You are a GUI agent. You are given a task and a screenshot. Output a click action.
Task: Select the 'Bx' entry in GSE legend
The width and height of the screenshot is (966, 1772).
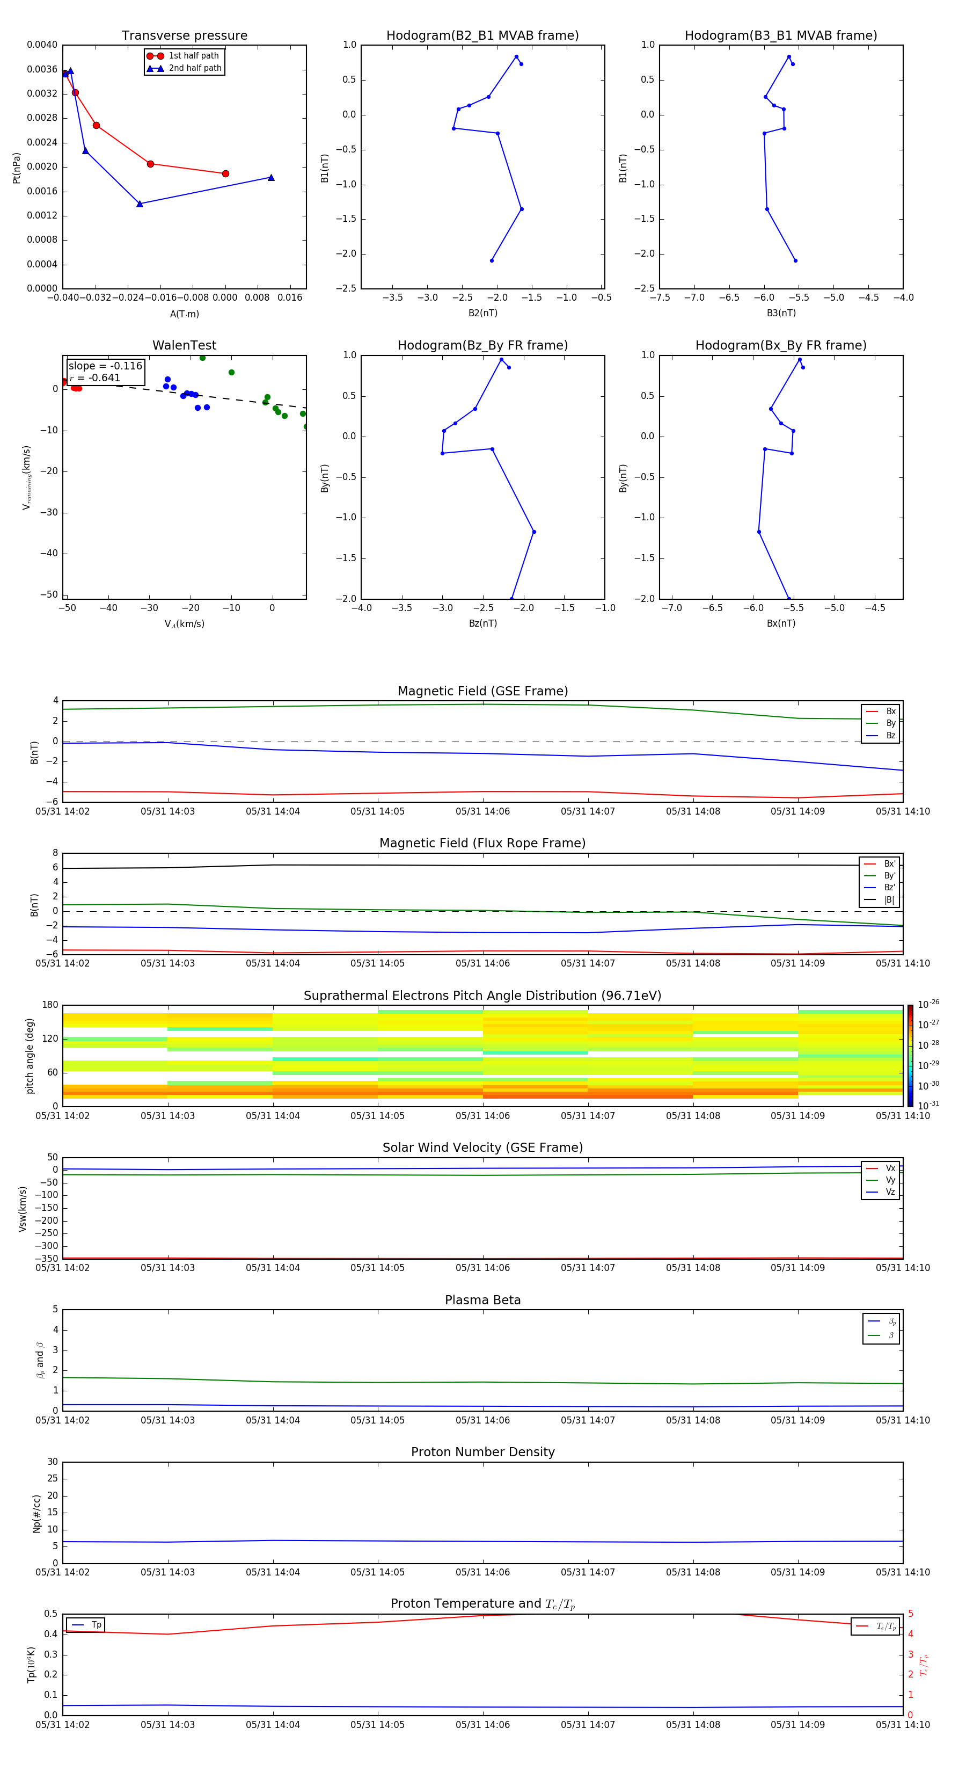[881, 711]
